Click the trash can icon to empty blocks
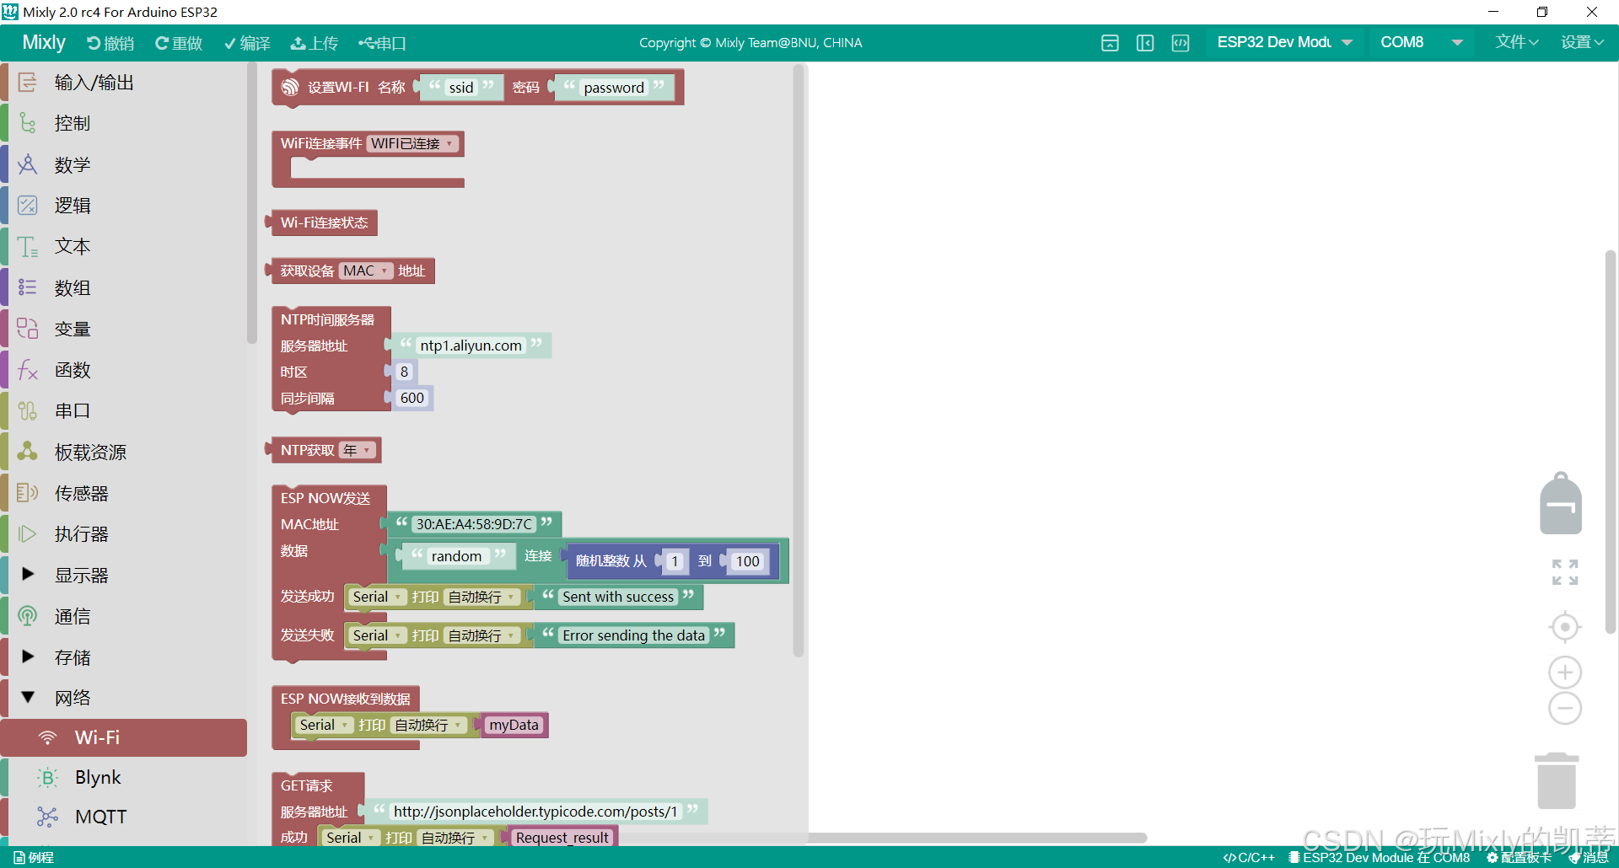1619x868 pixels. [x=1557, y=780]
